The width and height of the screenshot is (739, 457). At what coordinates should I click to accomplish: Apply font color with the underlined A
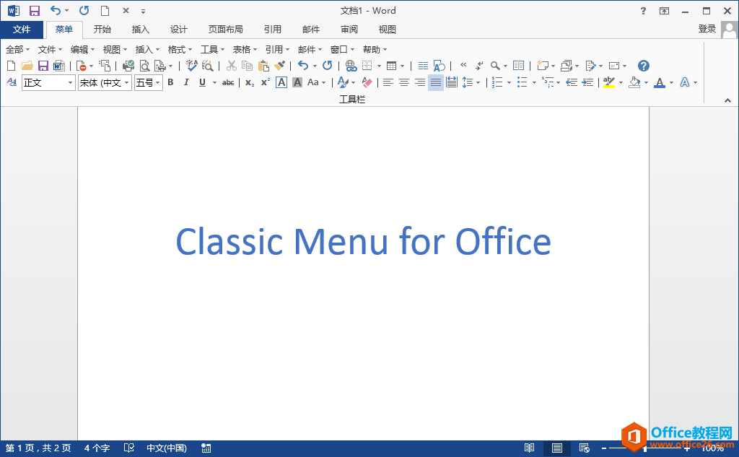click(x=660, y=82)
